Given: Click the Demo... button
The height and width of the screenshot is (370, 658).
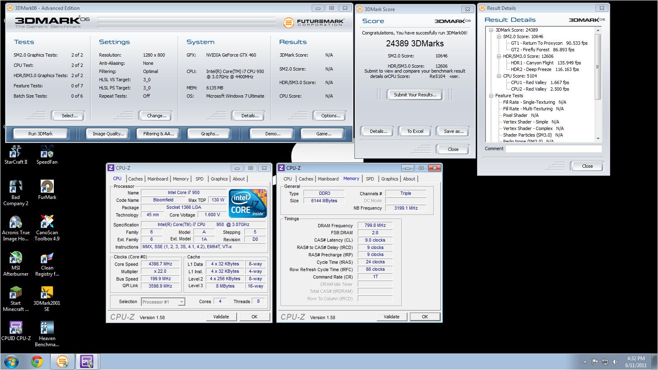Looking at the screenshot, I should pos(273,134).
